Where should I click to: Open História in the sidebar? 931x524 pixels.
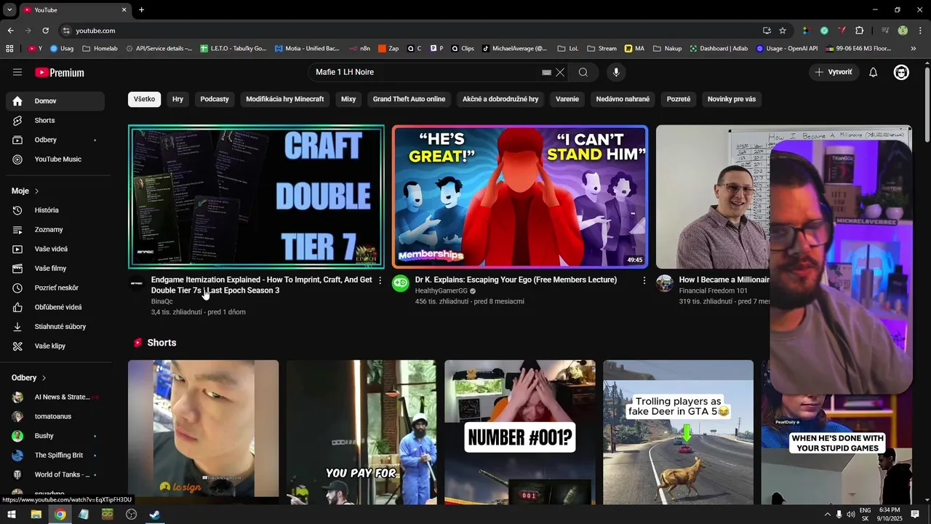pos(55,210)
